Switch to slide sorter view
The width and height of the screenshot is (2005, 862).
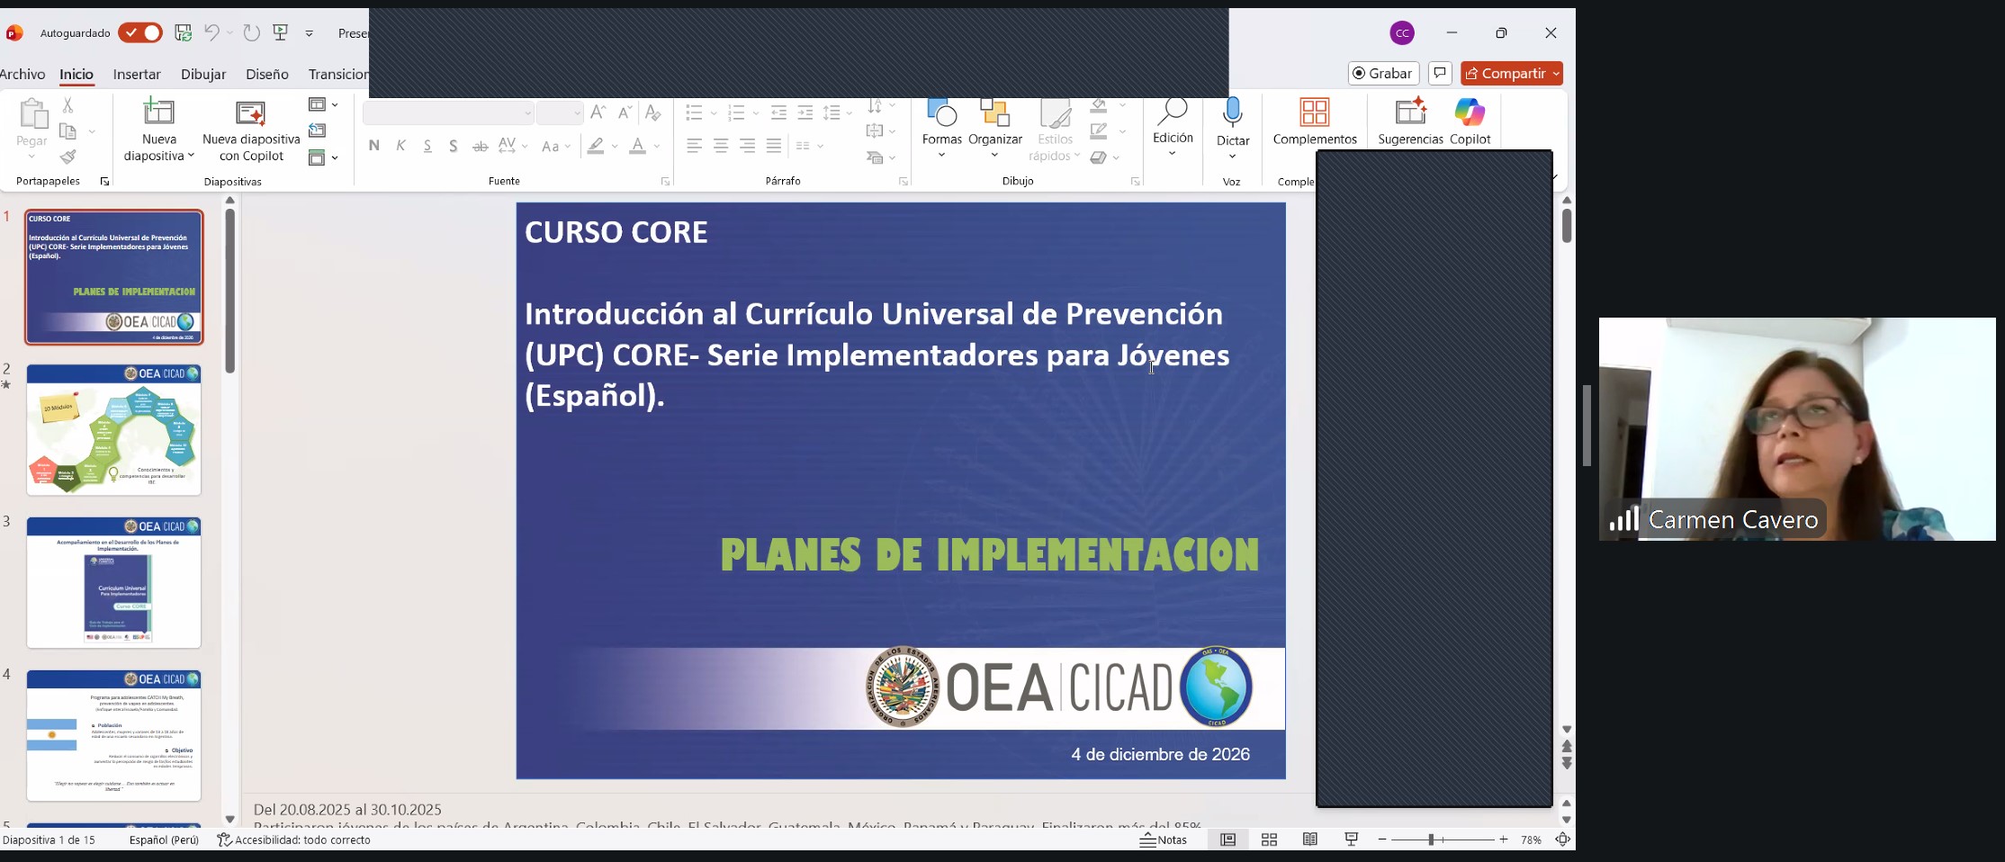(x=1269, y=840)
